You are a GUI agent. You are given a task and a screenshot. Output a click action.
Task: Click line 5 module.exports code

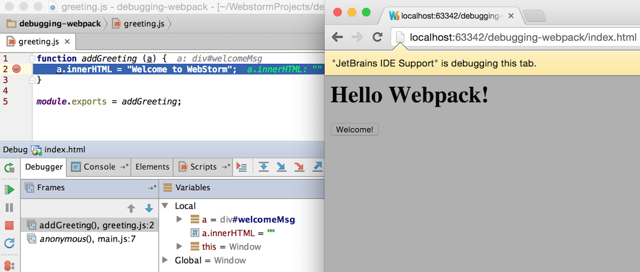(x=108, y=101)
